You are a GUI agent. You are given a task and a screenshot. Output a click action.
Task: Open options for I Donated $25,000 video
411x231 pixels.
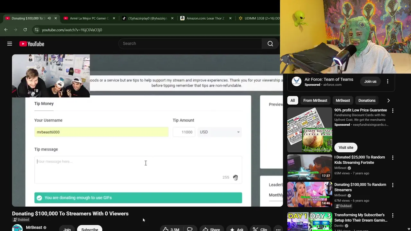point(392,158)
